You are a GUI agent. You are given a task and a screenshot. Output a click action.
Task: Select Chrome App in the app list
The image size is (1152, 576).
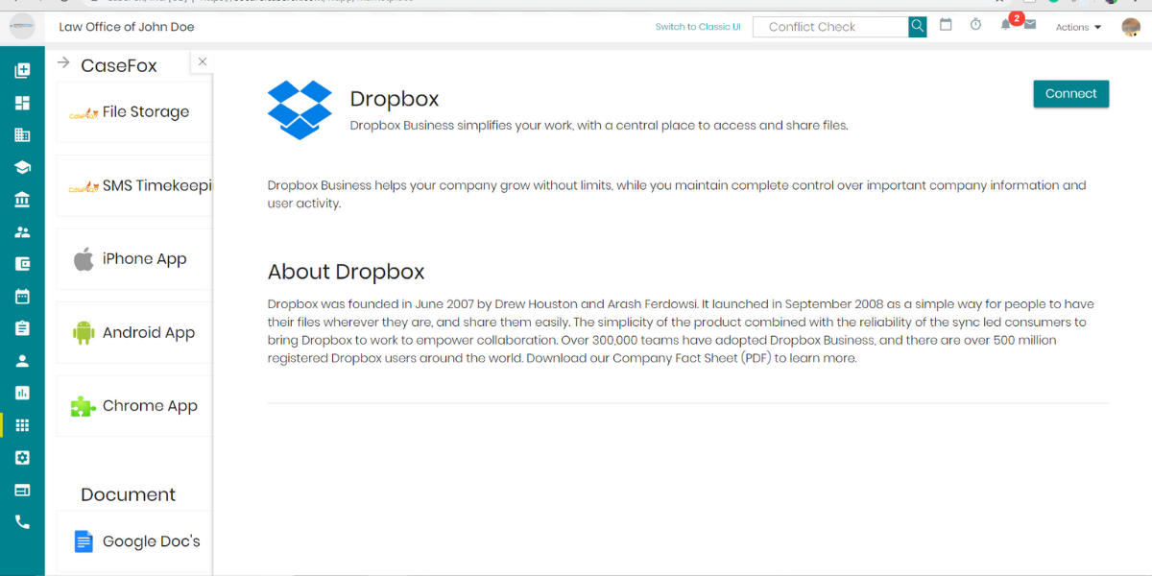134,406
